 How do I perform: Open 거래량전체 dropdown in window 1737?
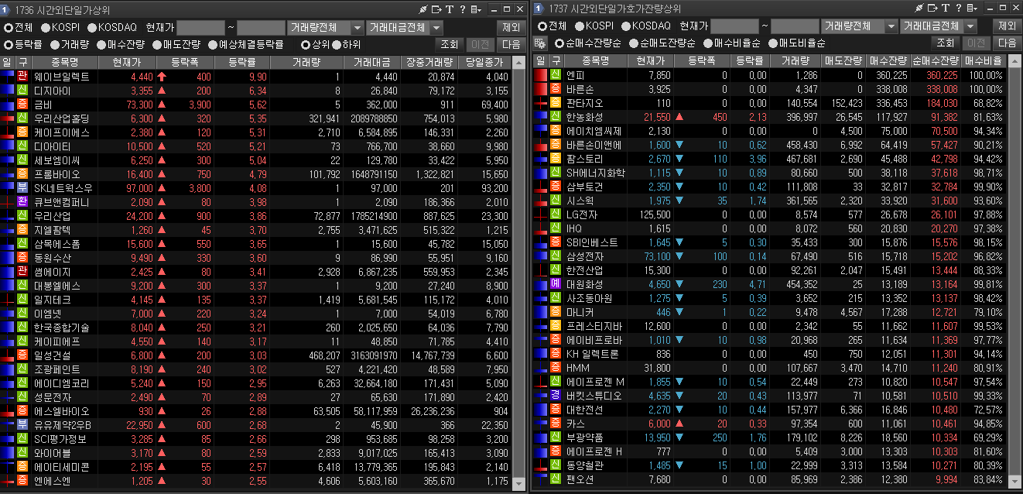coord(859,26)
